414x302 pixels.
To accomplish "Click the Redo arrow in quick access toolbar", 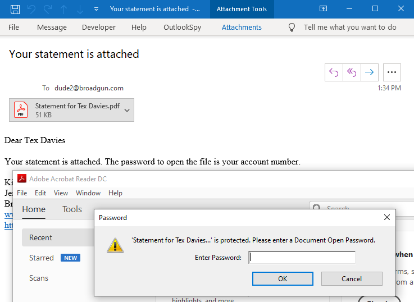I will click(48, 9).
